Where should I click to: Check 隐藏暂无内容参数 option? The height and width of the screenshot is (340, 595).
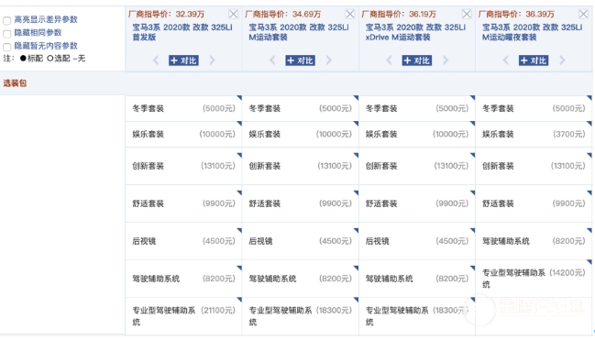(6, 47)
